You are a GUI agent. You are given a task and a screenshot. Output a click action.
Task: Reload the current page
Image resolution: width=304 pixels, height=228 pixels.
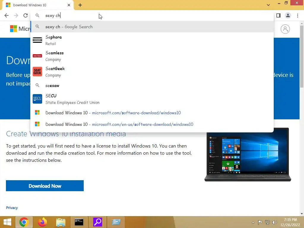coord(26,15)
